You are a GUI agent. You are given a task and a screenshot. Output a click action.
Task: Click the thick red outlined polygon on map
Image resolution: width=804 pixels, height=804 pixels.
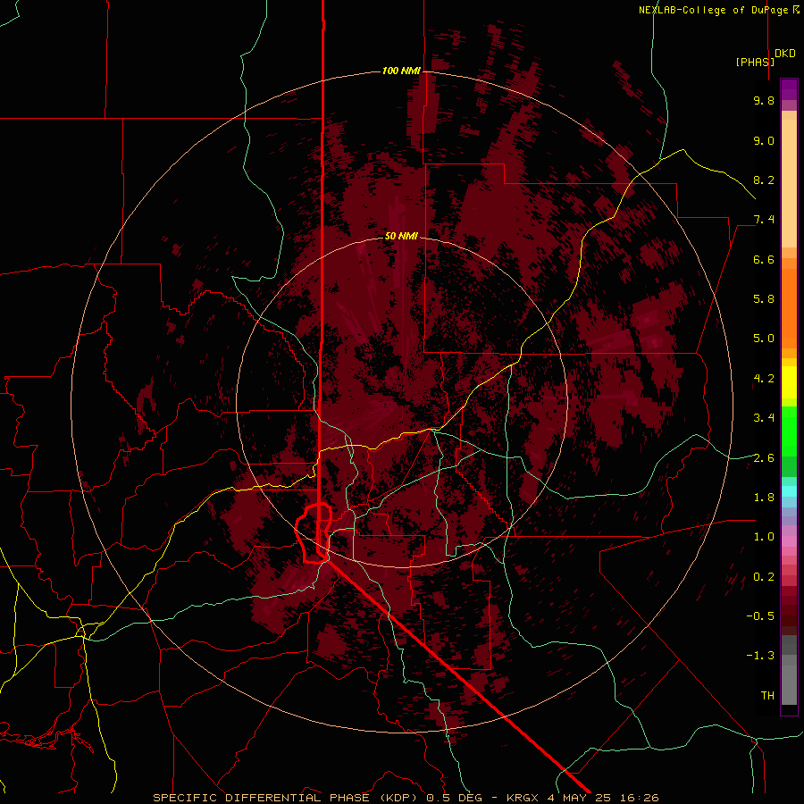314,533
